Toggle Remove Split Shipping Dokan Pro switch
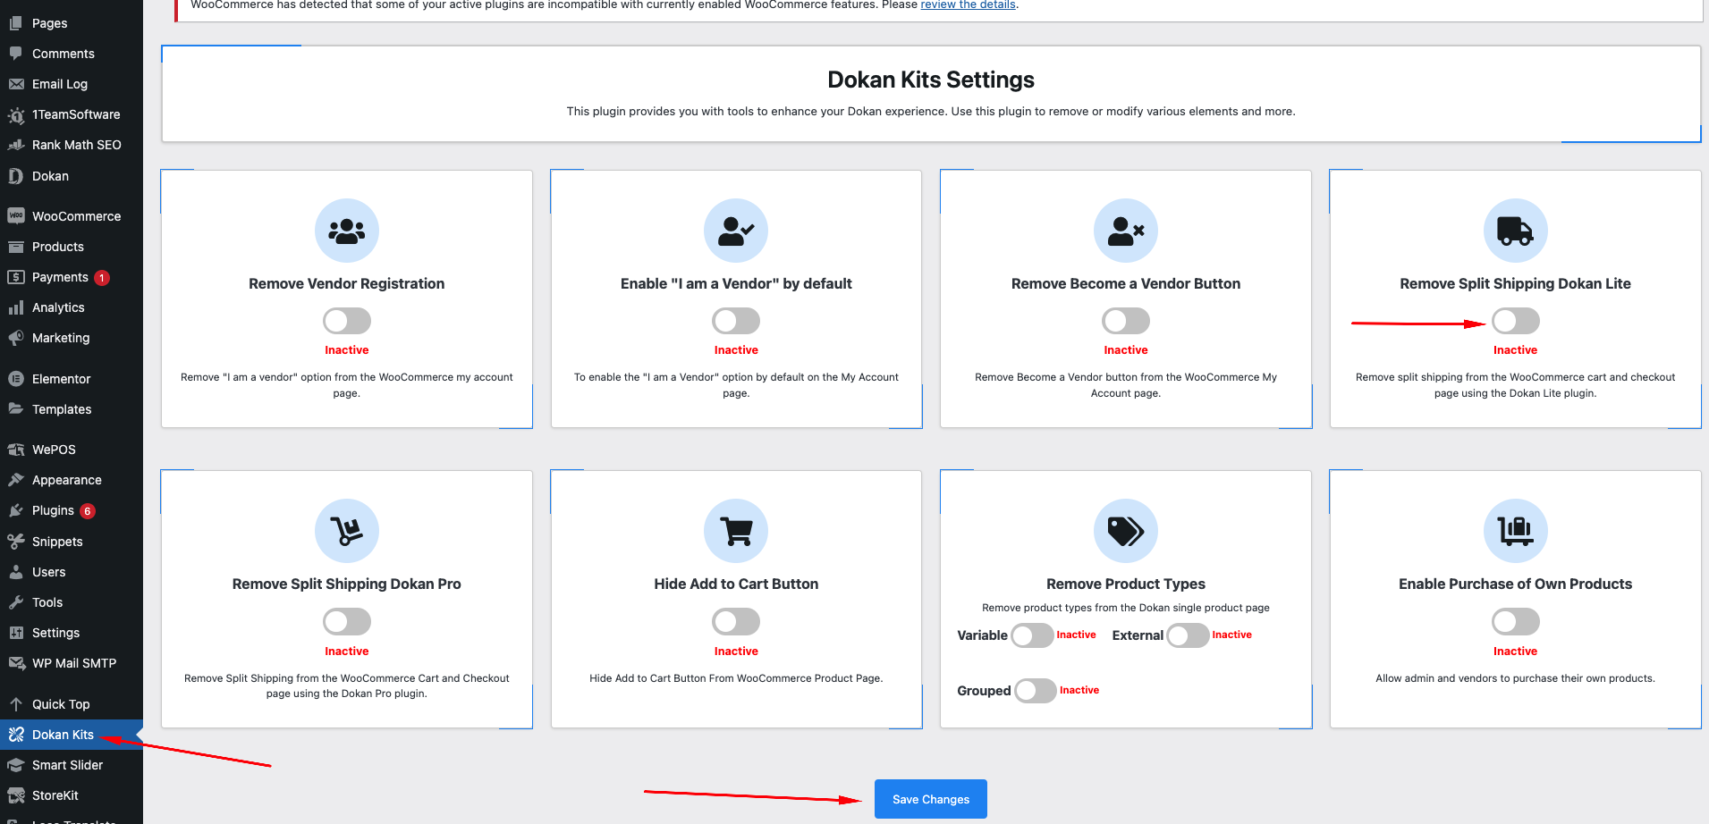1709x824 pixels. point(347,621)
